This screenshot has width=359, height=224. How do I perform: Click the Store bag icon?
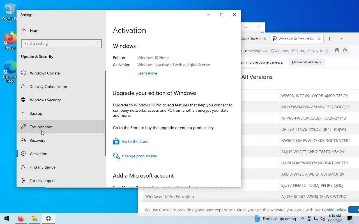[116, 141]
